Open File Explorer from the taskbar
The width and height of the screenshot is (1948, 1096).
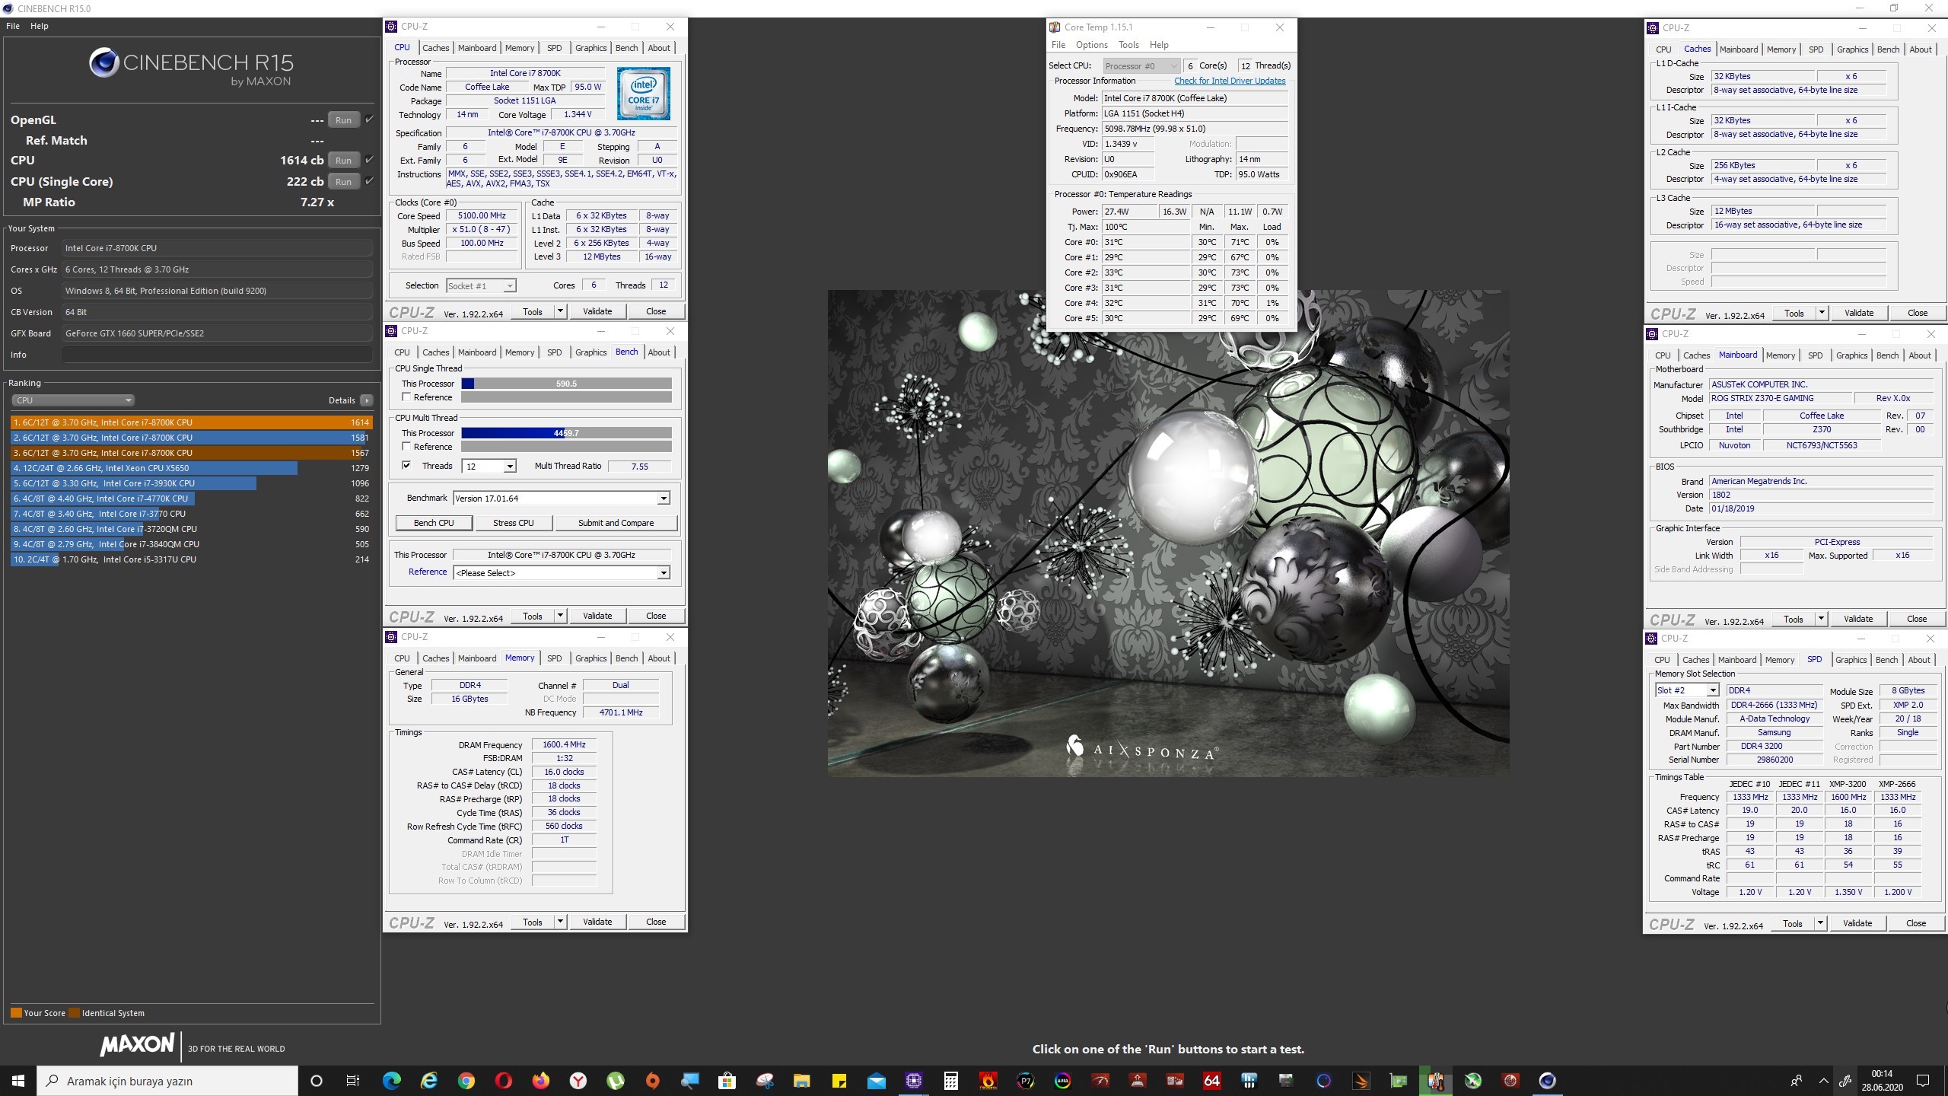(802, 1081)
